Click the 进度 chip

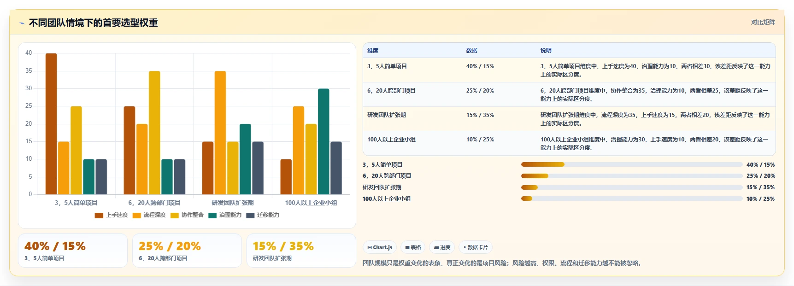(442, 247)
